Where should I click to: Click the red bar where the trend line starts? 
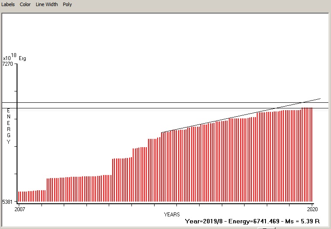pos(162,168)
